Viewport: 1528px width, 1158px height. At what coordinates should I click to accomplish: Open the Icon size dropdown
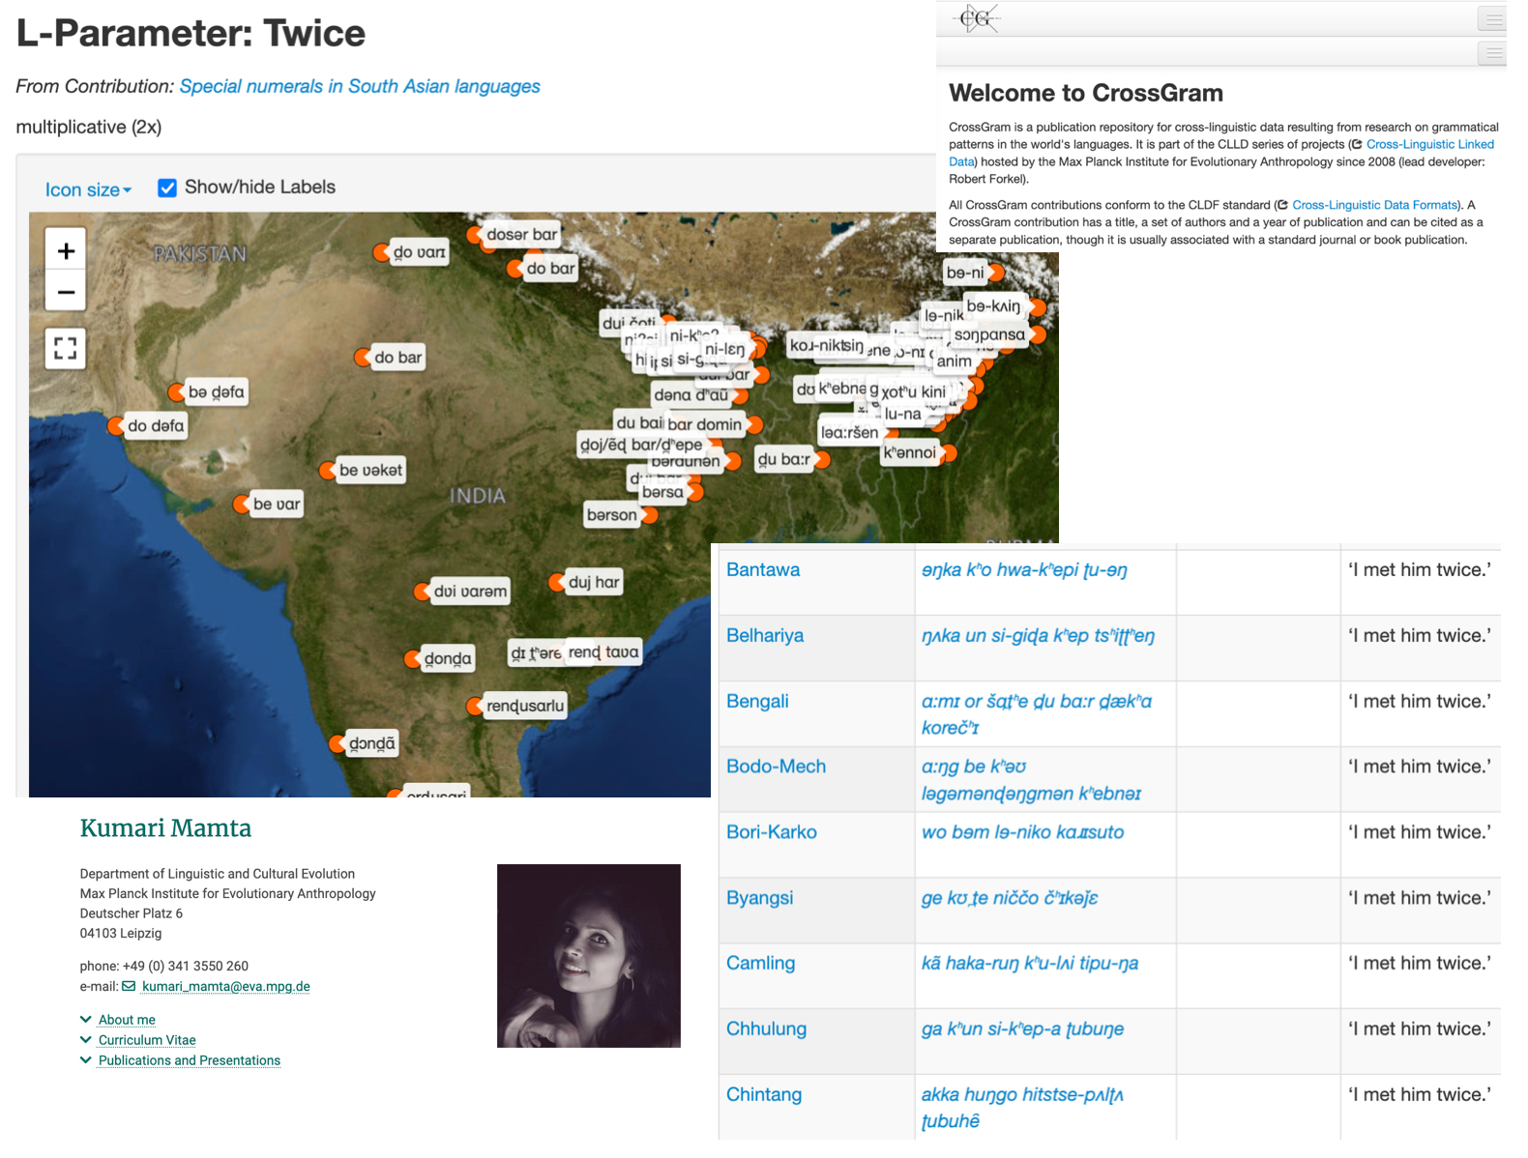point(88,189)
